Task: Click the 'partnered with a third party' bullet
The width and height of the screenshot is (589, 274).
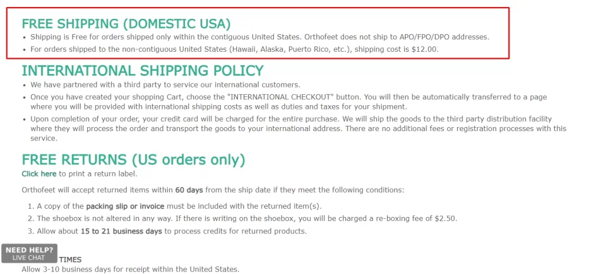Action: (x=165, y=85)
